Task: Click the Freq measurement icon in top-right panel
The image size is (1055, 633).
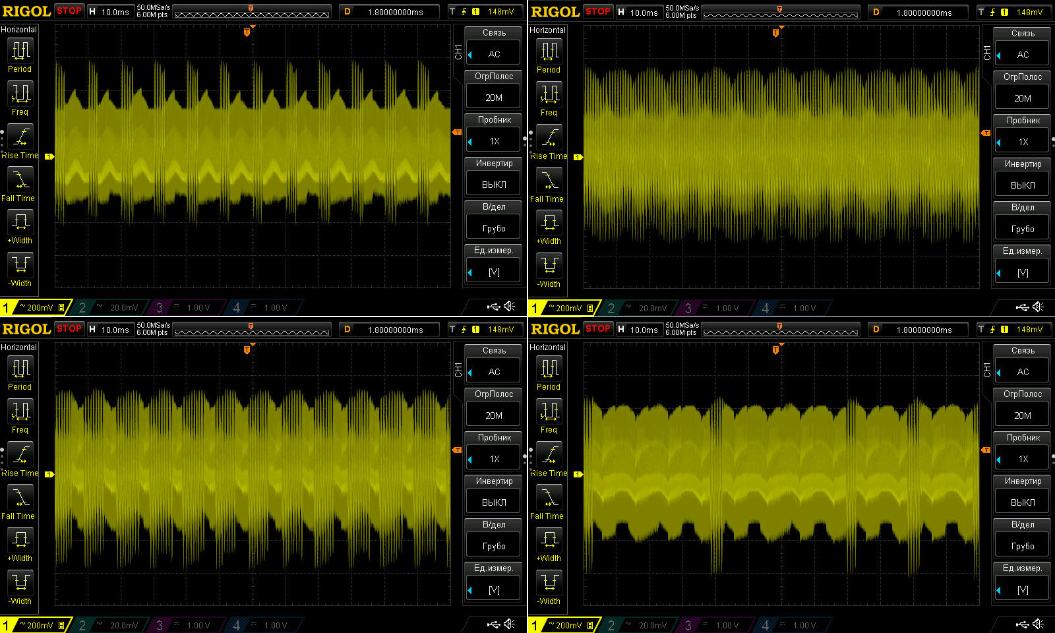Action: click(x=549, y=94)
